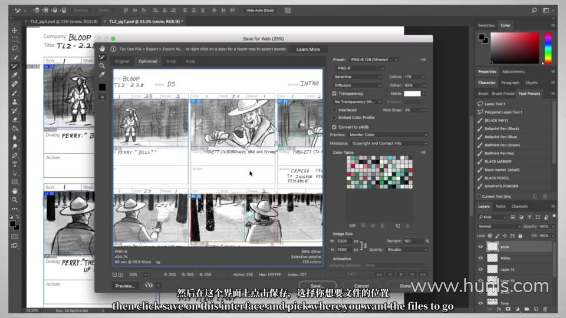Click the red color picker field in Color panel

(x=514, y=48)
